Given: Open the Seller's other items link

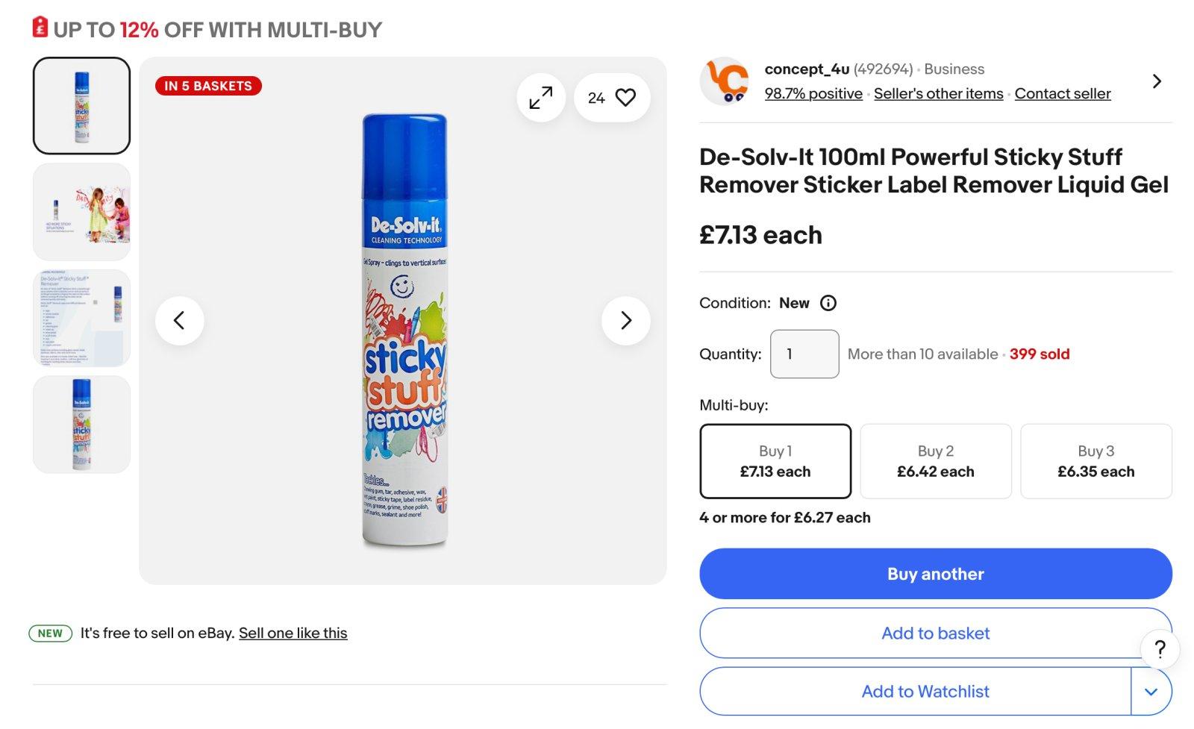Looking at the screenshot, I should [938, 94].
